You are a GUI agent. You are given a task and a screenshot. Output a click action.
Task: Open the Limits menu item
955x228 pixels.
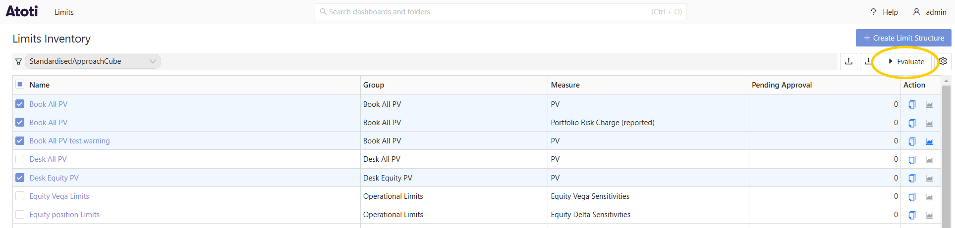(x=64, y=12)
